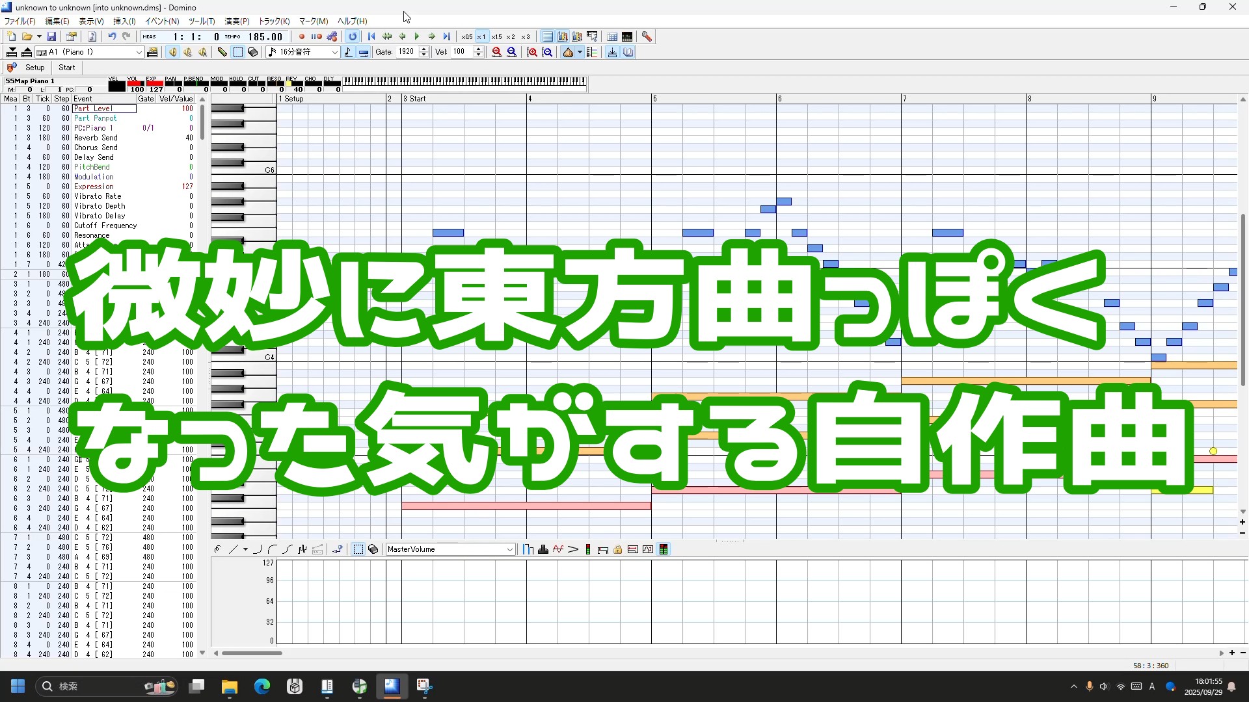Image resolution: width=1249 pixels, height=702 pixels.
Task: Select the freehand curve tool in event graph
Action: [217, 549]
